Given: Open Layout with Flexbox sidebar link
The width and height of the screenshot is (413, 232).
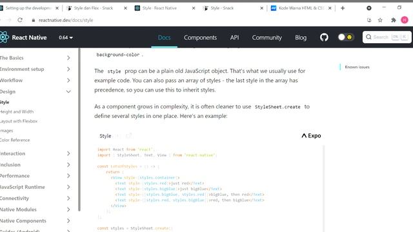Looking at the screenshot, I should pos(19,121).
